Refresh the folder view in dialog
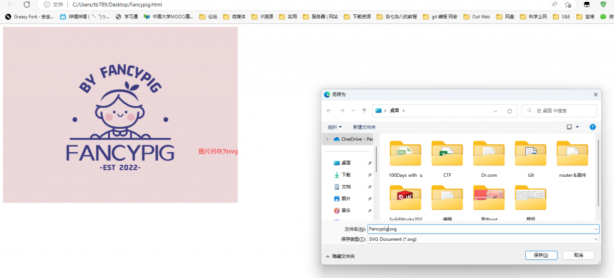The width and height of the screenshot is (614, 278). [510, 111]
